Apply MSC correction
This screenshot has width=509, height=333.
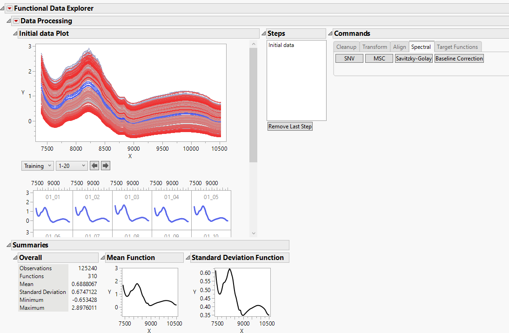coord(379,58)
